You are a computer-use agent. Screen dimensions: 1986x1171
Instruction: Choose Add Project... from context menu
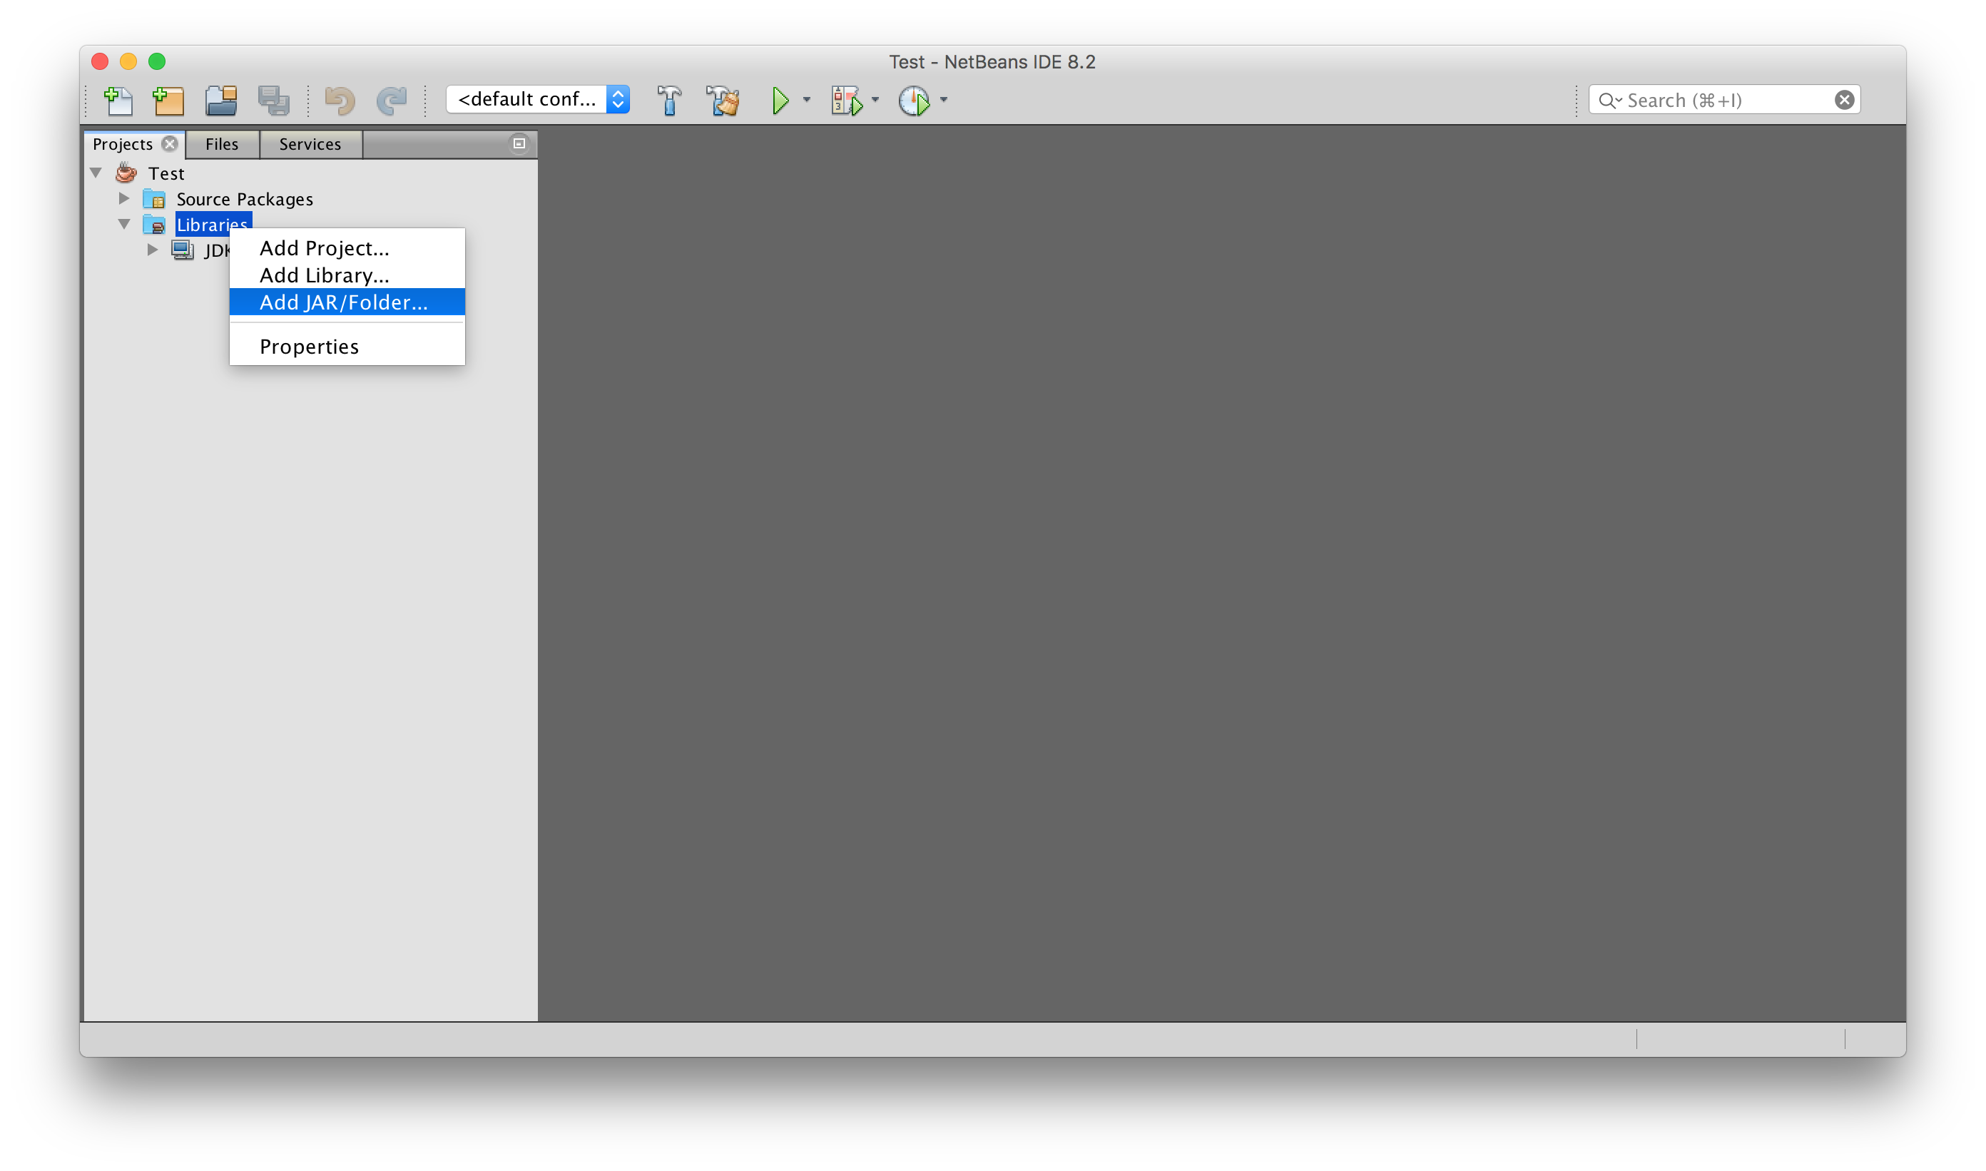(x=347, y=247)
